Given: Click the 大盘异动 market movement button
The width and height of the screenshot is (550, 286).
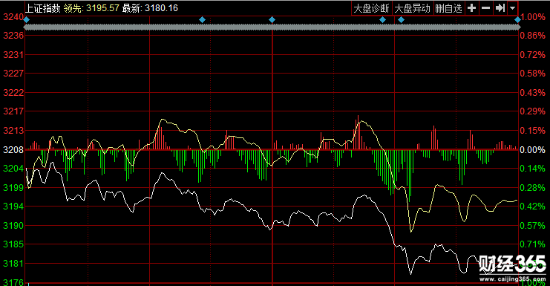Looking at the screenshot, I should pyautogui.click(x=412, y=8).
